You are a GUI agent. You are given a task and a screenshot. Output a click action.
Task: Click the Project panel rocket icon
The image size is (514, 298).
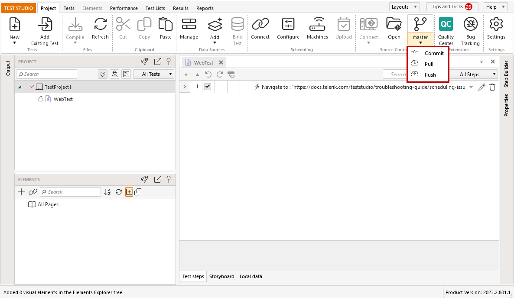pos(144,61)
